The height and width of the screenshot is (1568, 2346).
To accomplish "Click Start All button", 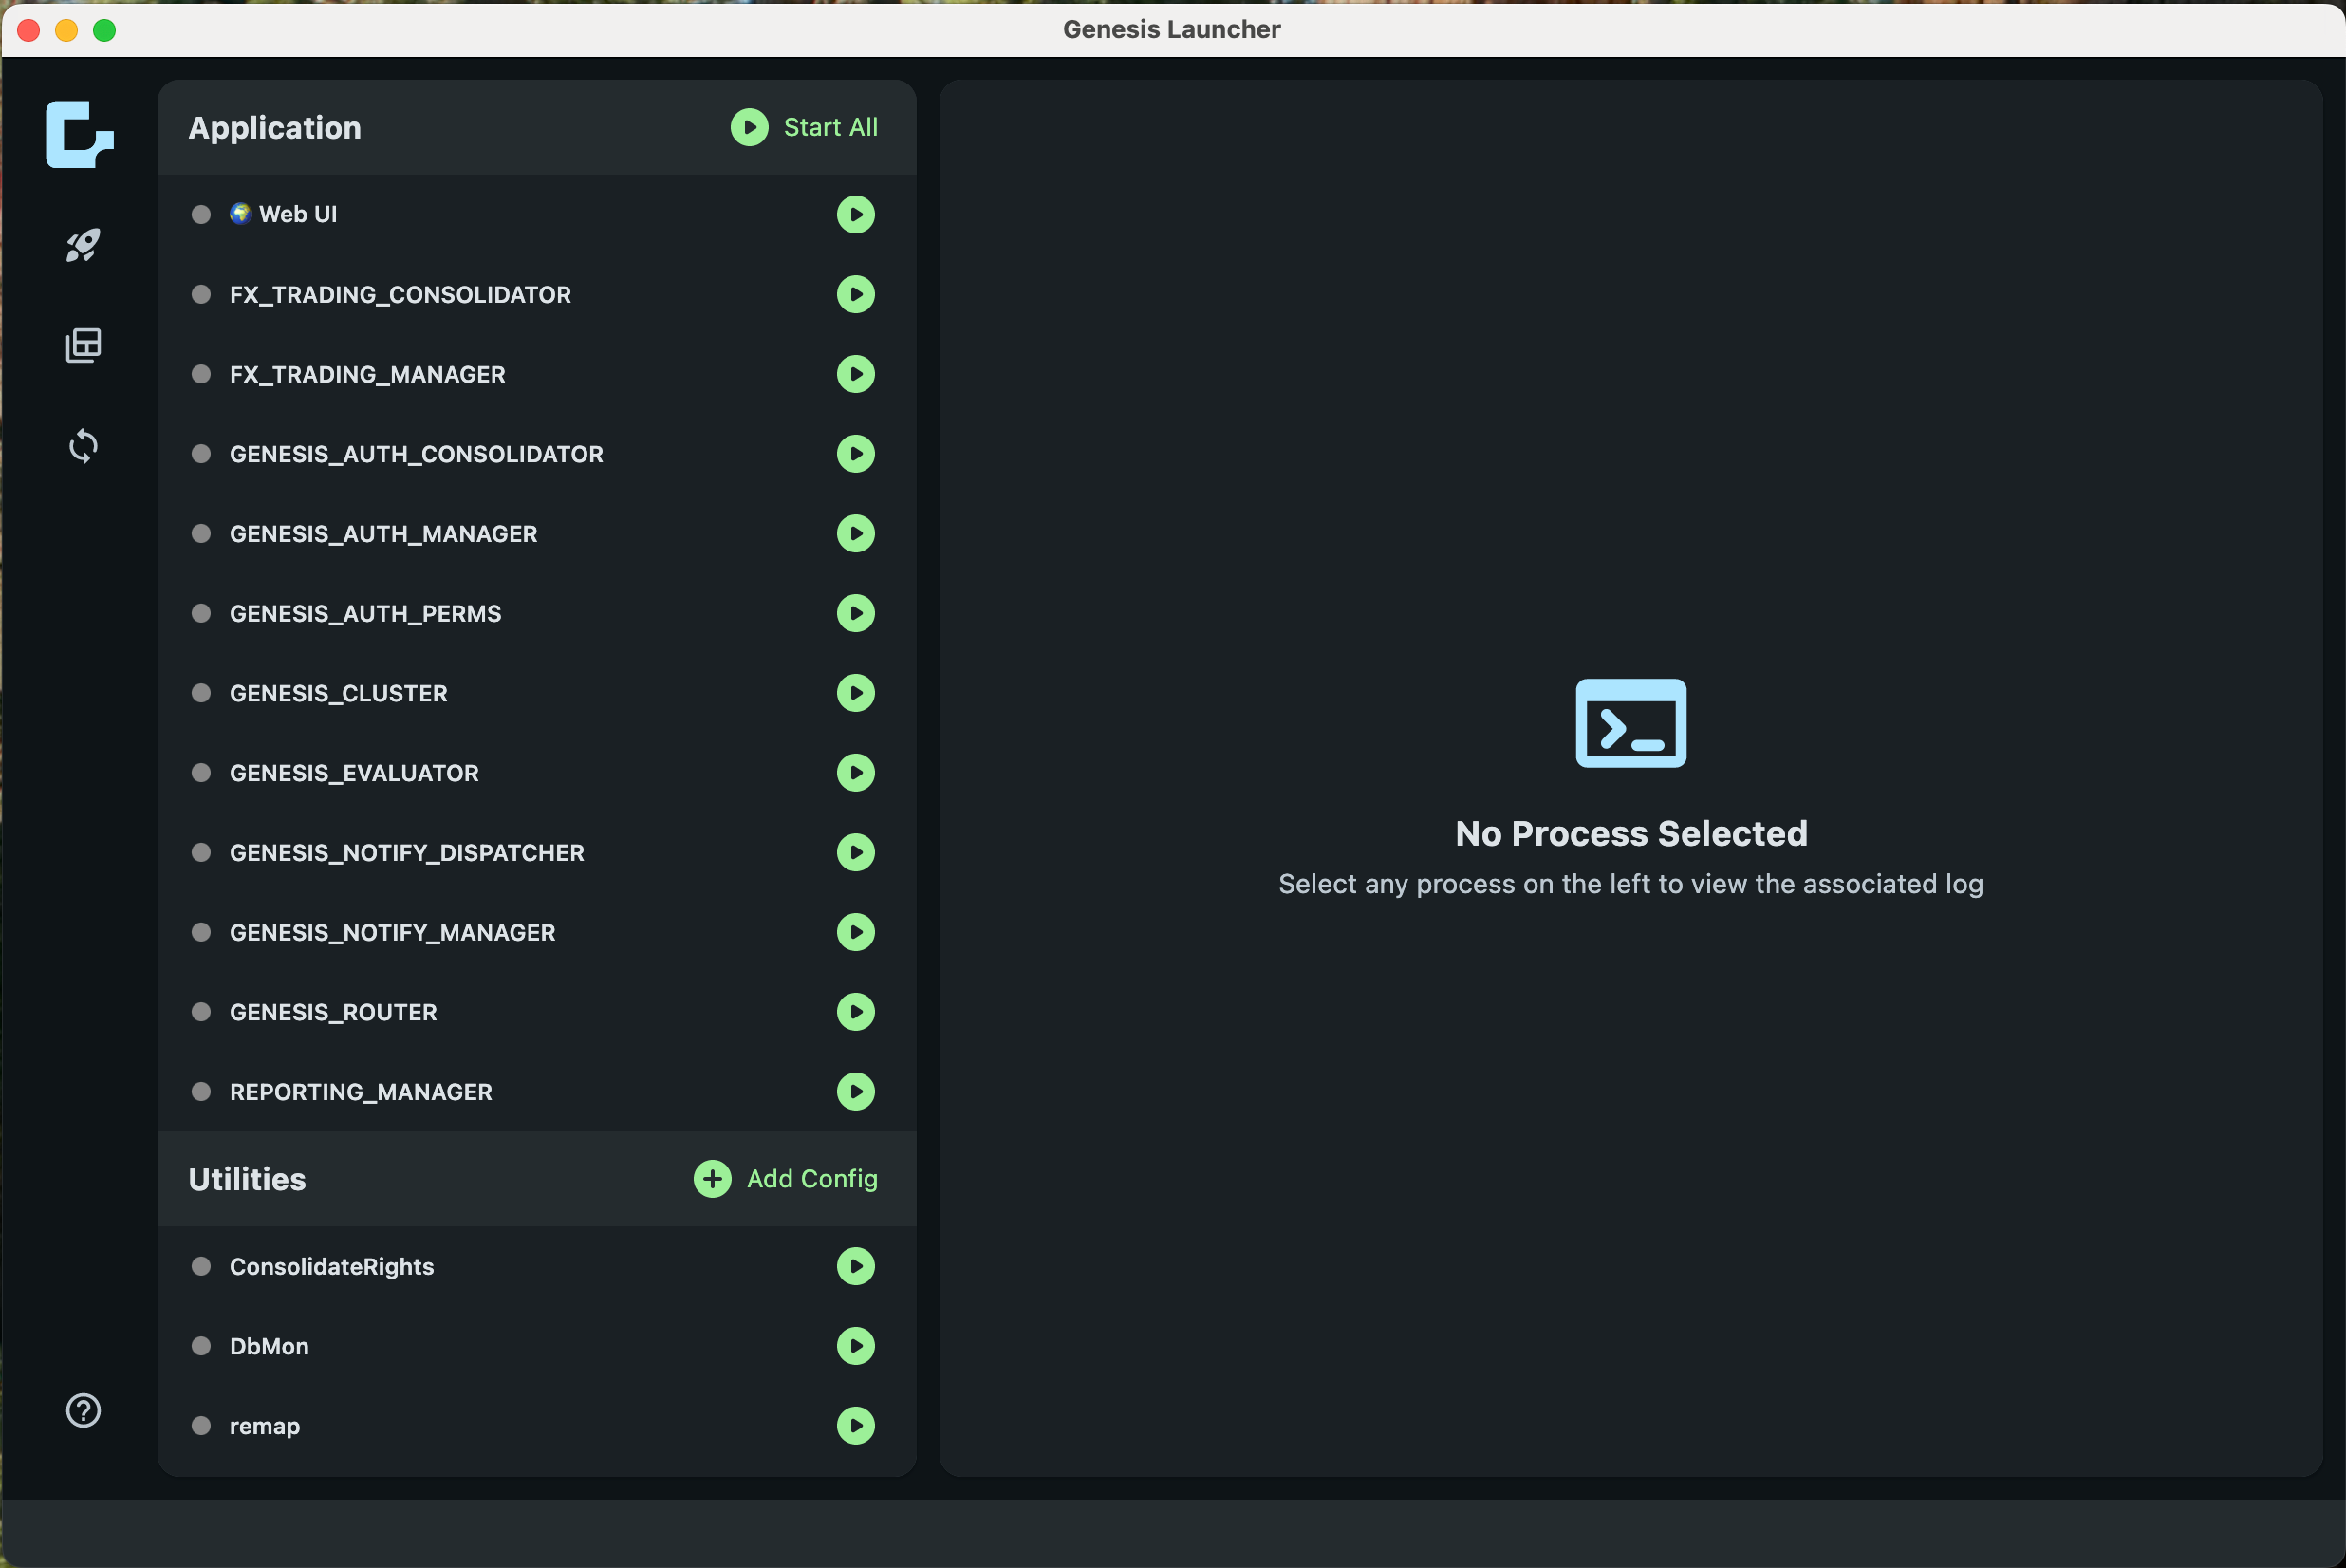I will [805, 127].
